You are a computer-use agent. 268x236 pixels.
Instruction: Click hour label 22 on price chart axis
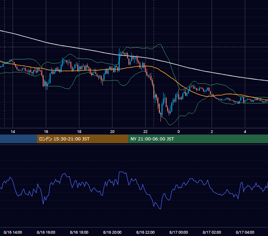tap(145, 132)
